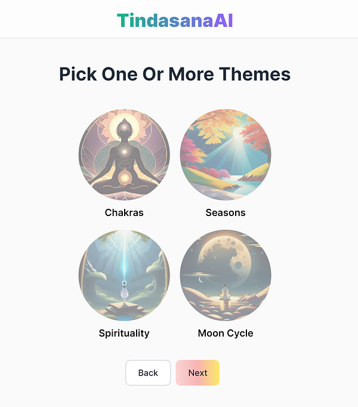Choose the Moon Cycle theme image

click(226, 275)
